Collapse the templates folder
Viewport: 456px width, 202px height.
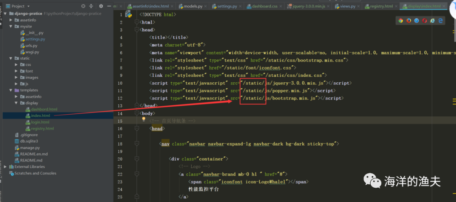pos(11,90)
